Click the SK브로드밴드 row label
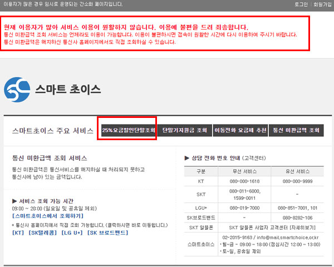 tap(201, 218)
